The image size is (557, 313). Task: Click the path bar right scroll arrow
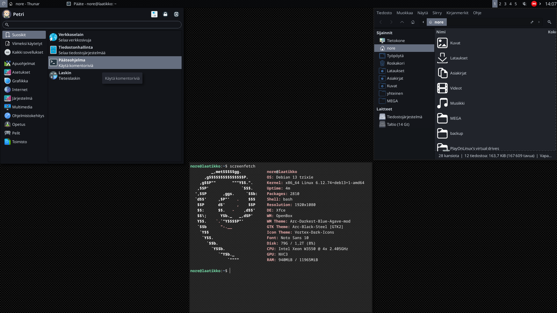pyautogui.click(x=539, y=22)
